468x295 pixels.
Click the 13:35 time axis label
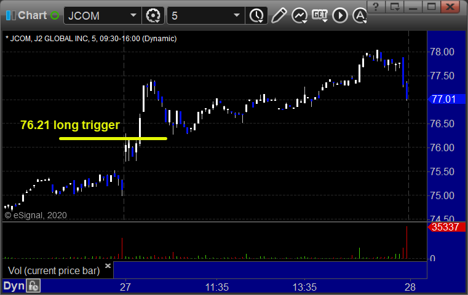click(304, 287)
